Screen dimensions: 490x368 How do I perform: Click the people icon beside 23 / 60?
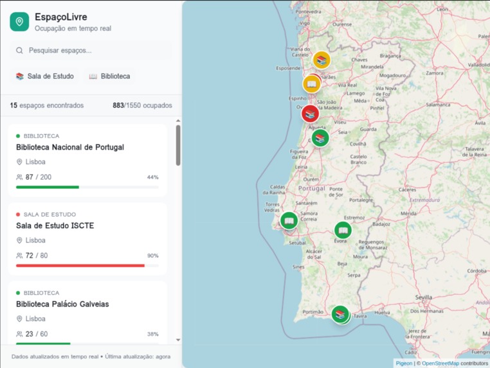click(x=19, y=334)
